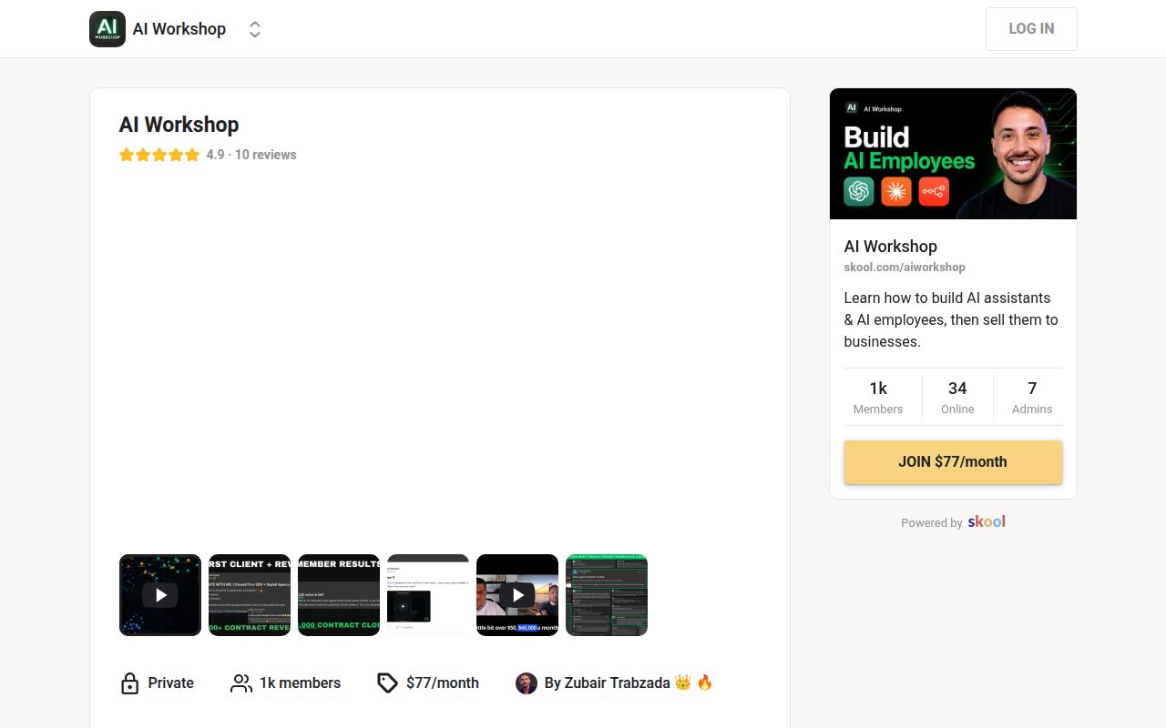Click the main video player area

tap(440, 359)
